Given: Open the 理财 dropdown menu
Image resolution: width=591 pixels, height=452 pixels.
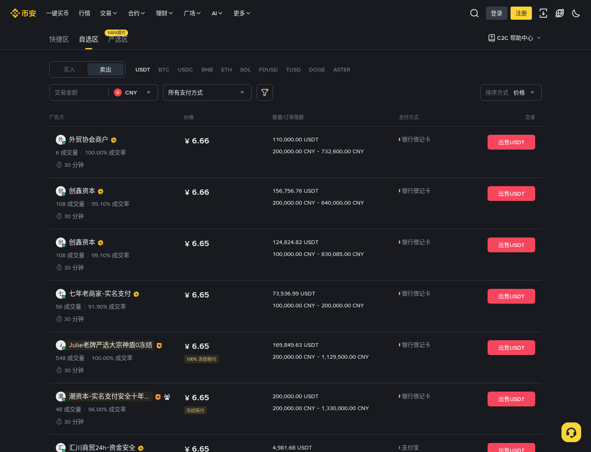Looking at the screenshot, I should (165, 13).
